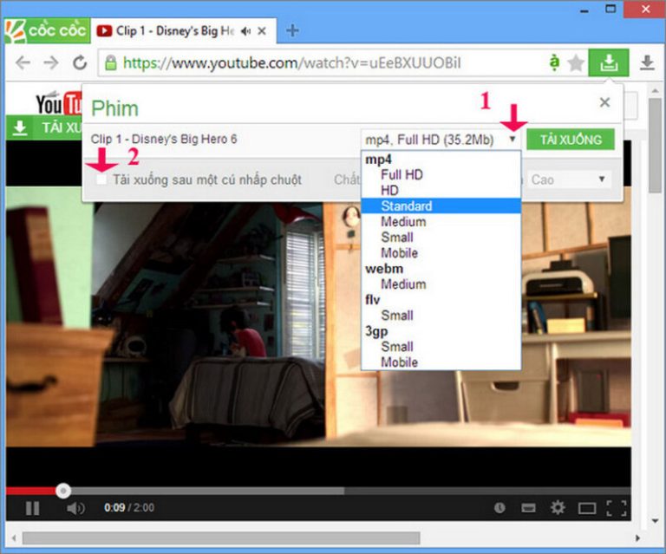Pause the video playback
Viewport: 666px width, 554px height.
[32, 508]
